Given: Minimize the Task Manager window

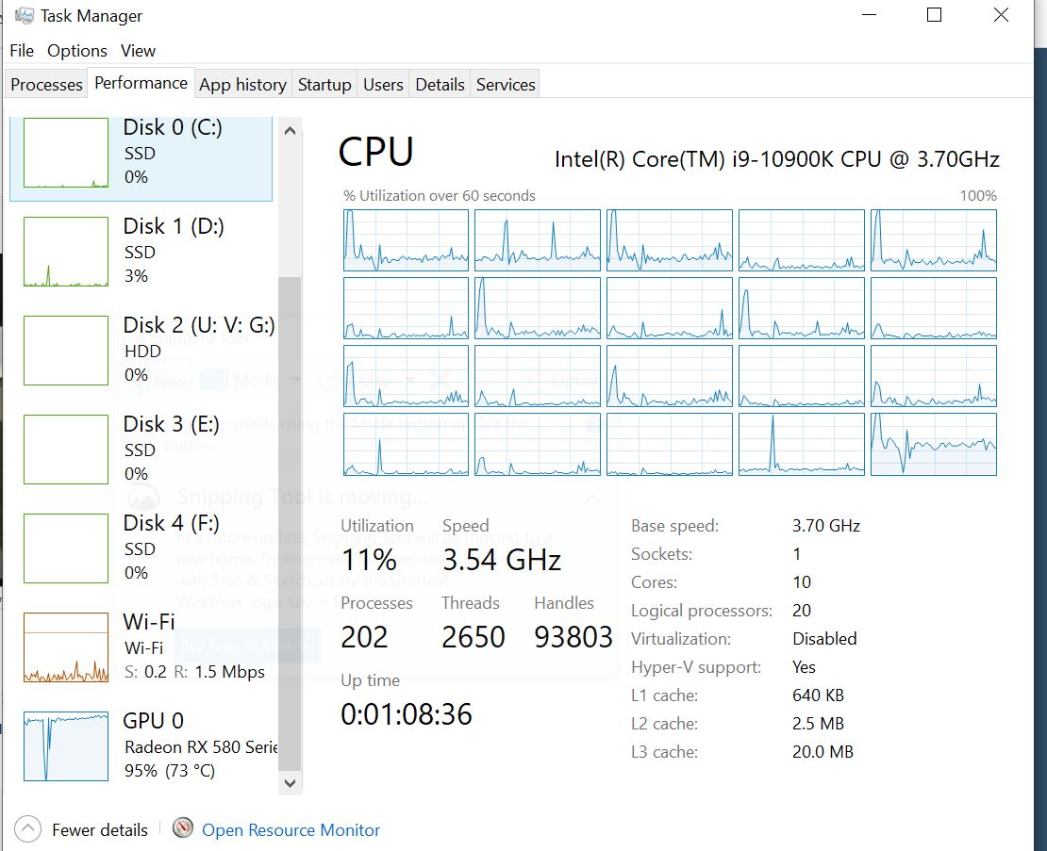Looking at the screenshot, I should click(869, 15).
